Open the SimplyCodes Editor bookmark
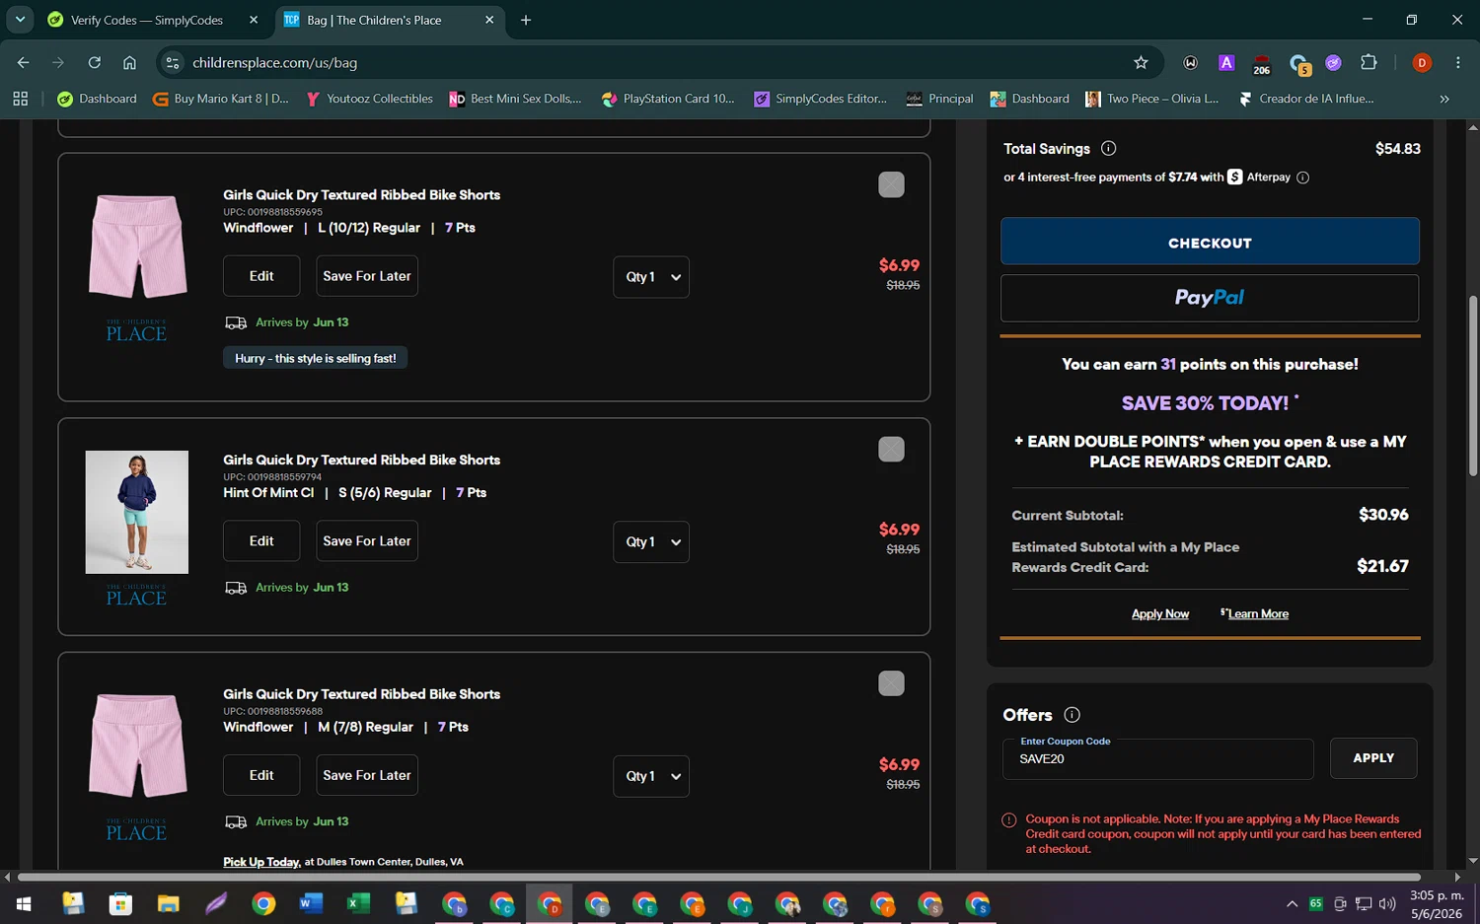Image resolution: width=1480 pixels, height=924 pixels. tap(820, 99)
